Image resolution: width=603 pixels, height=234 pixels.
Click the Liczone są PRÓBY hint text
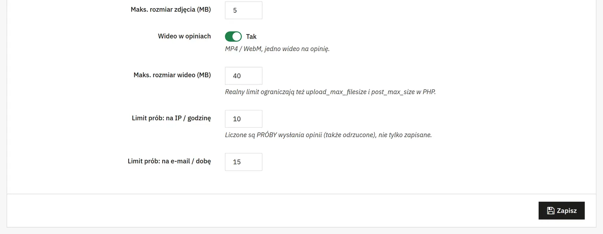tap(328, 135)
